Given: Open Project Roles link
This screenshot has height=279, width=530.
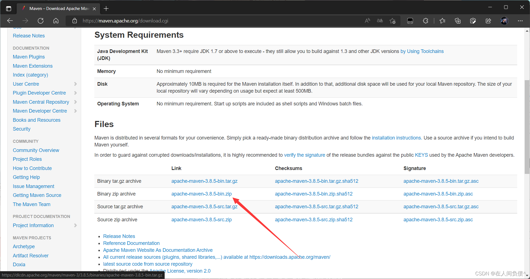Looking at the screenshot, I should click(27, 159).
